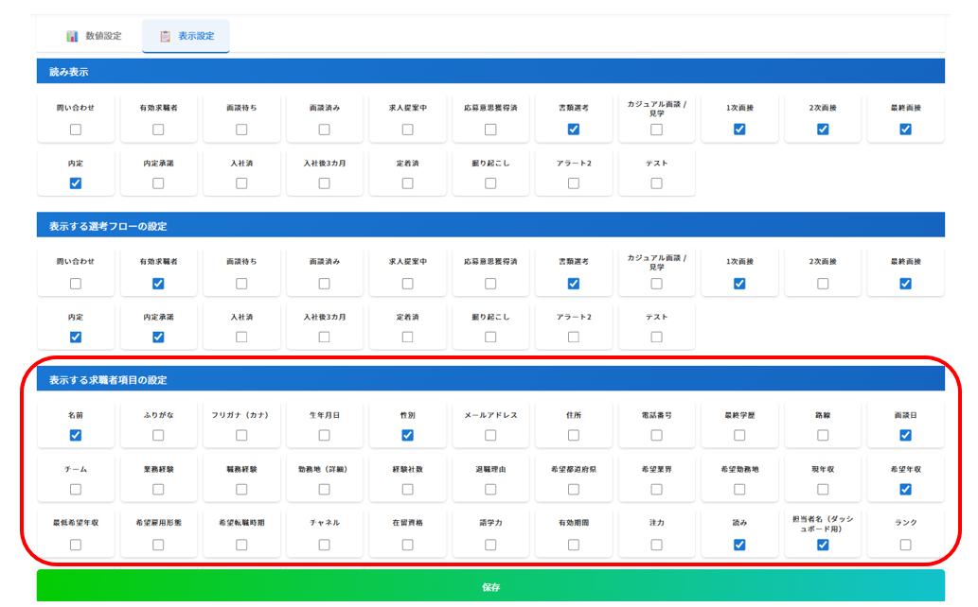Screen dimensions: 978x607
Task: Check 問い合わせ under 読み表示
Action: point(76,129)
